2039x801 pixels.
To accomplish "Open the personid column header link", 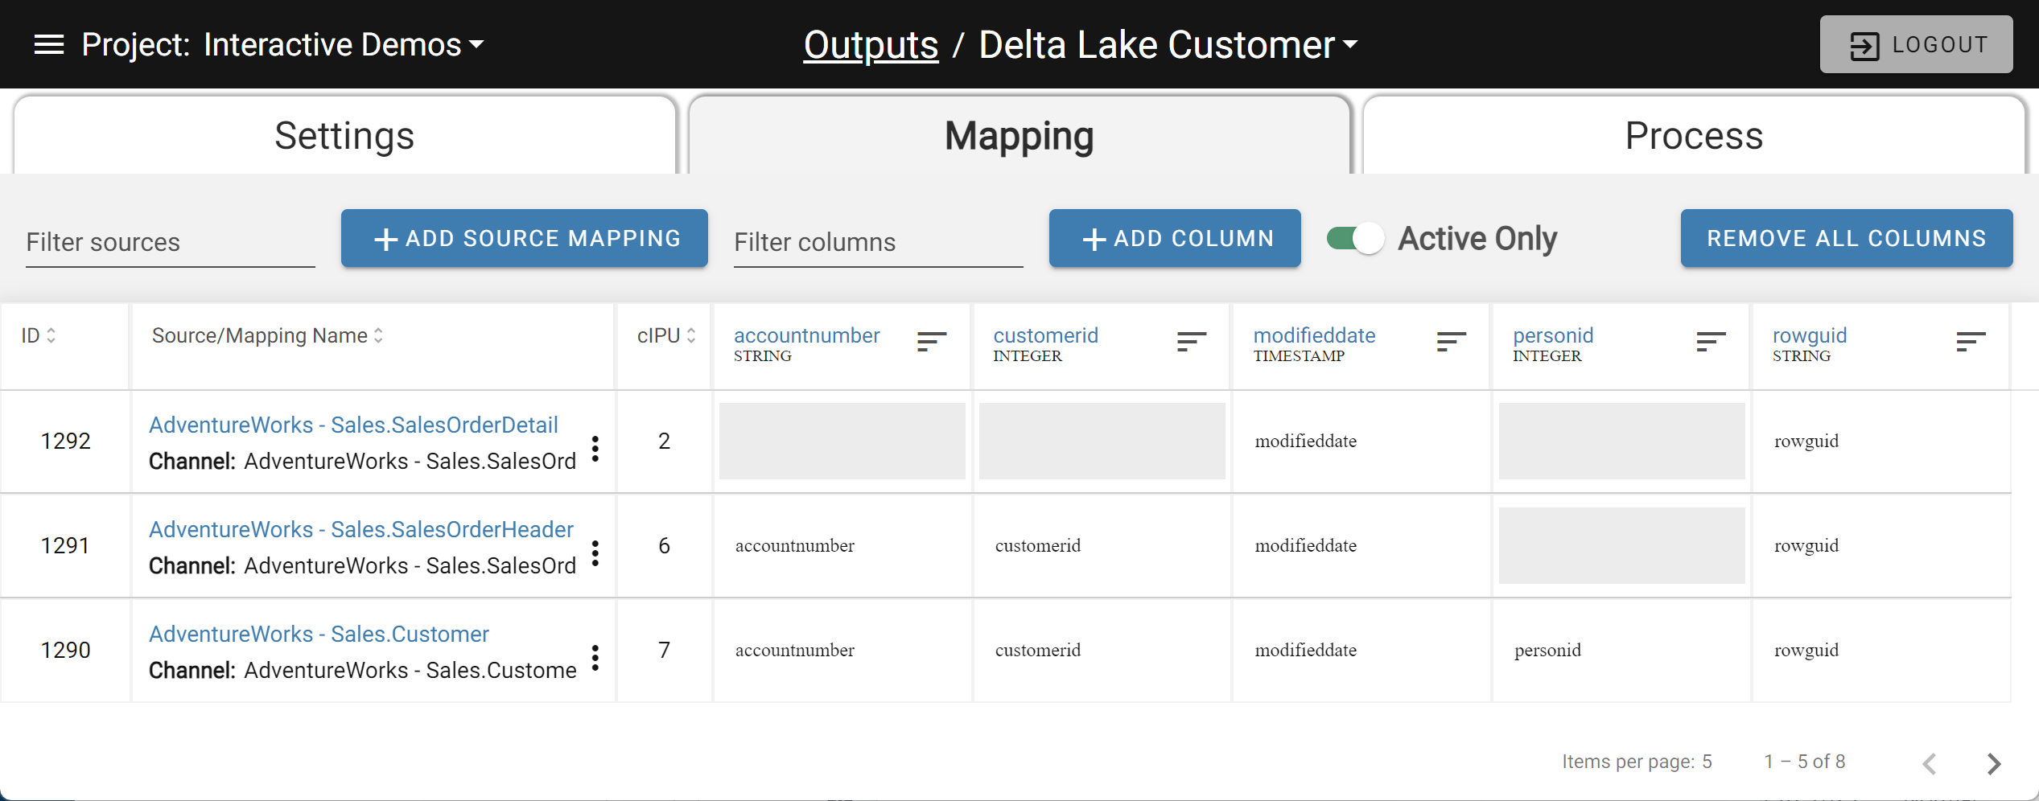I will point(1553,335).
